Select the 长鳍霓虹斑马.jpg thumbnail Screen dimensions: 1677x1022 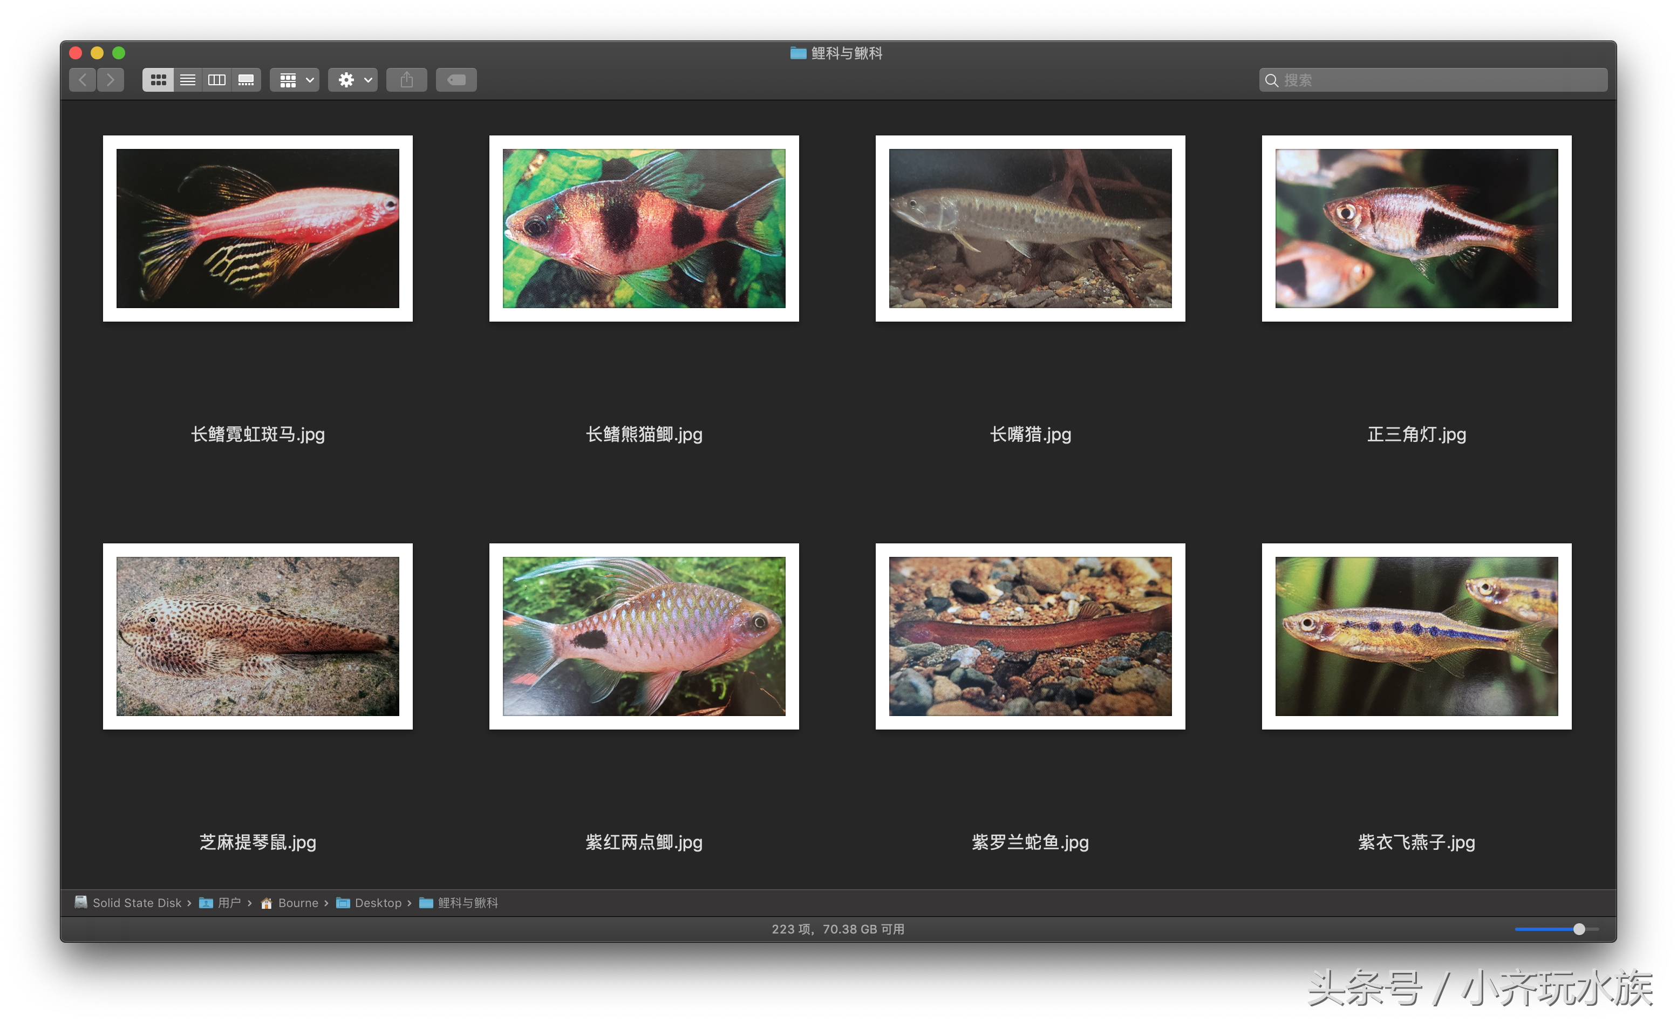(258, 229)
